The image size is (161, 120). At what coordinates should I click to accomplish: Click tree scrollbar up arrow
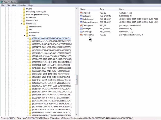click(76, 9)
